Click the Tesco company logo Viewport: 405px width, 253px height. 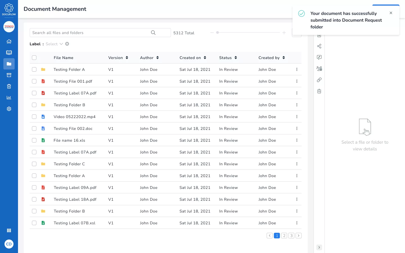(x=9, y=27)
